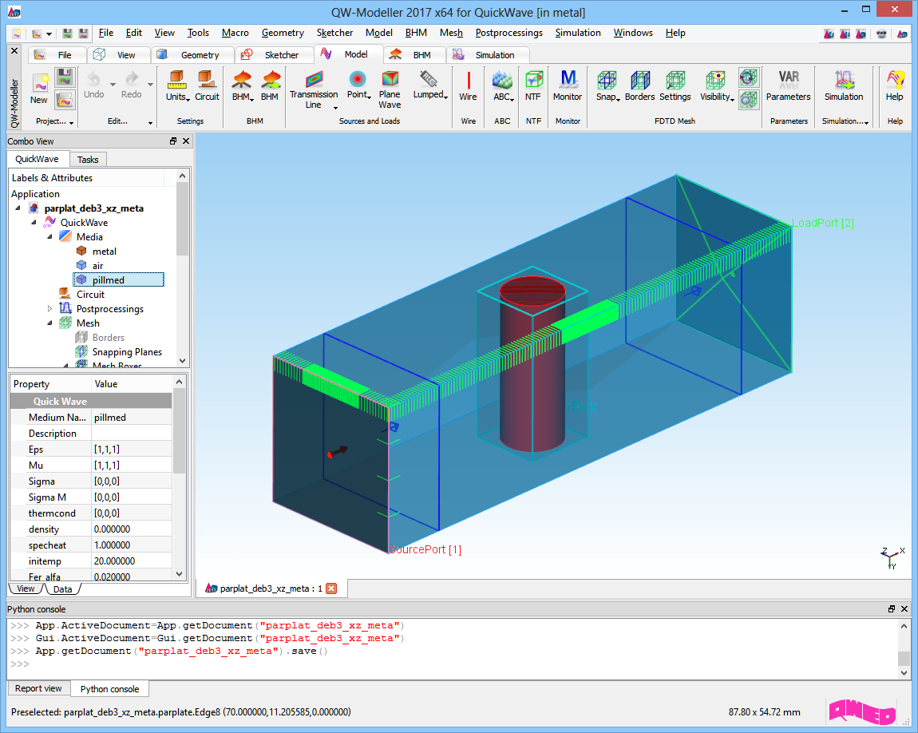Launch the Simulation icon
The width and height of the screenshot is (918, 733).
coord(844,85)
